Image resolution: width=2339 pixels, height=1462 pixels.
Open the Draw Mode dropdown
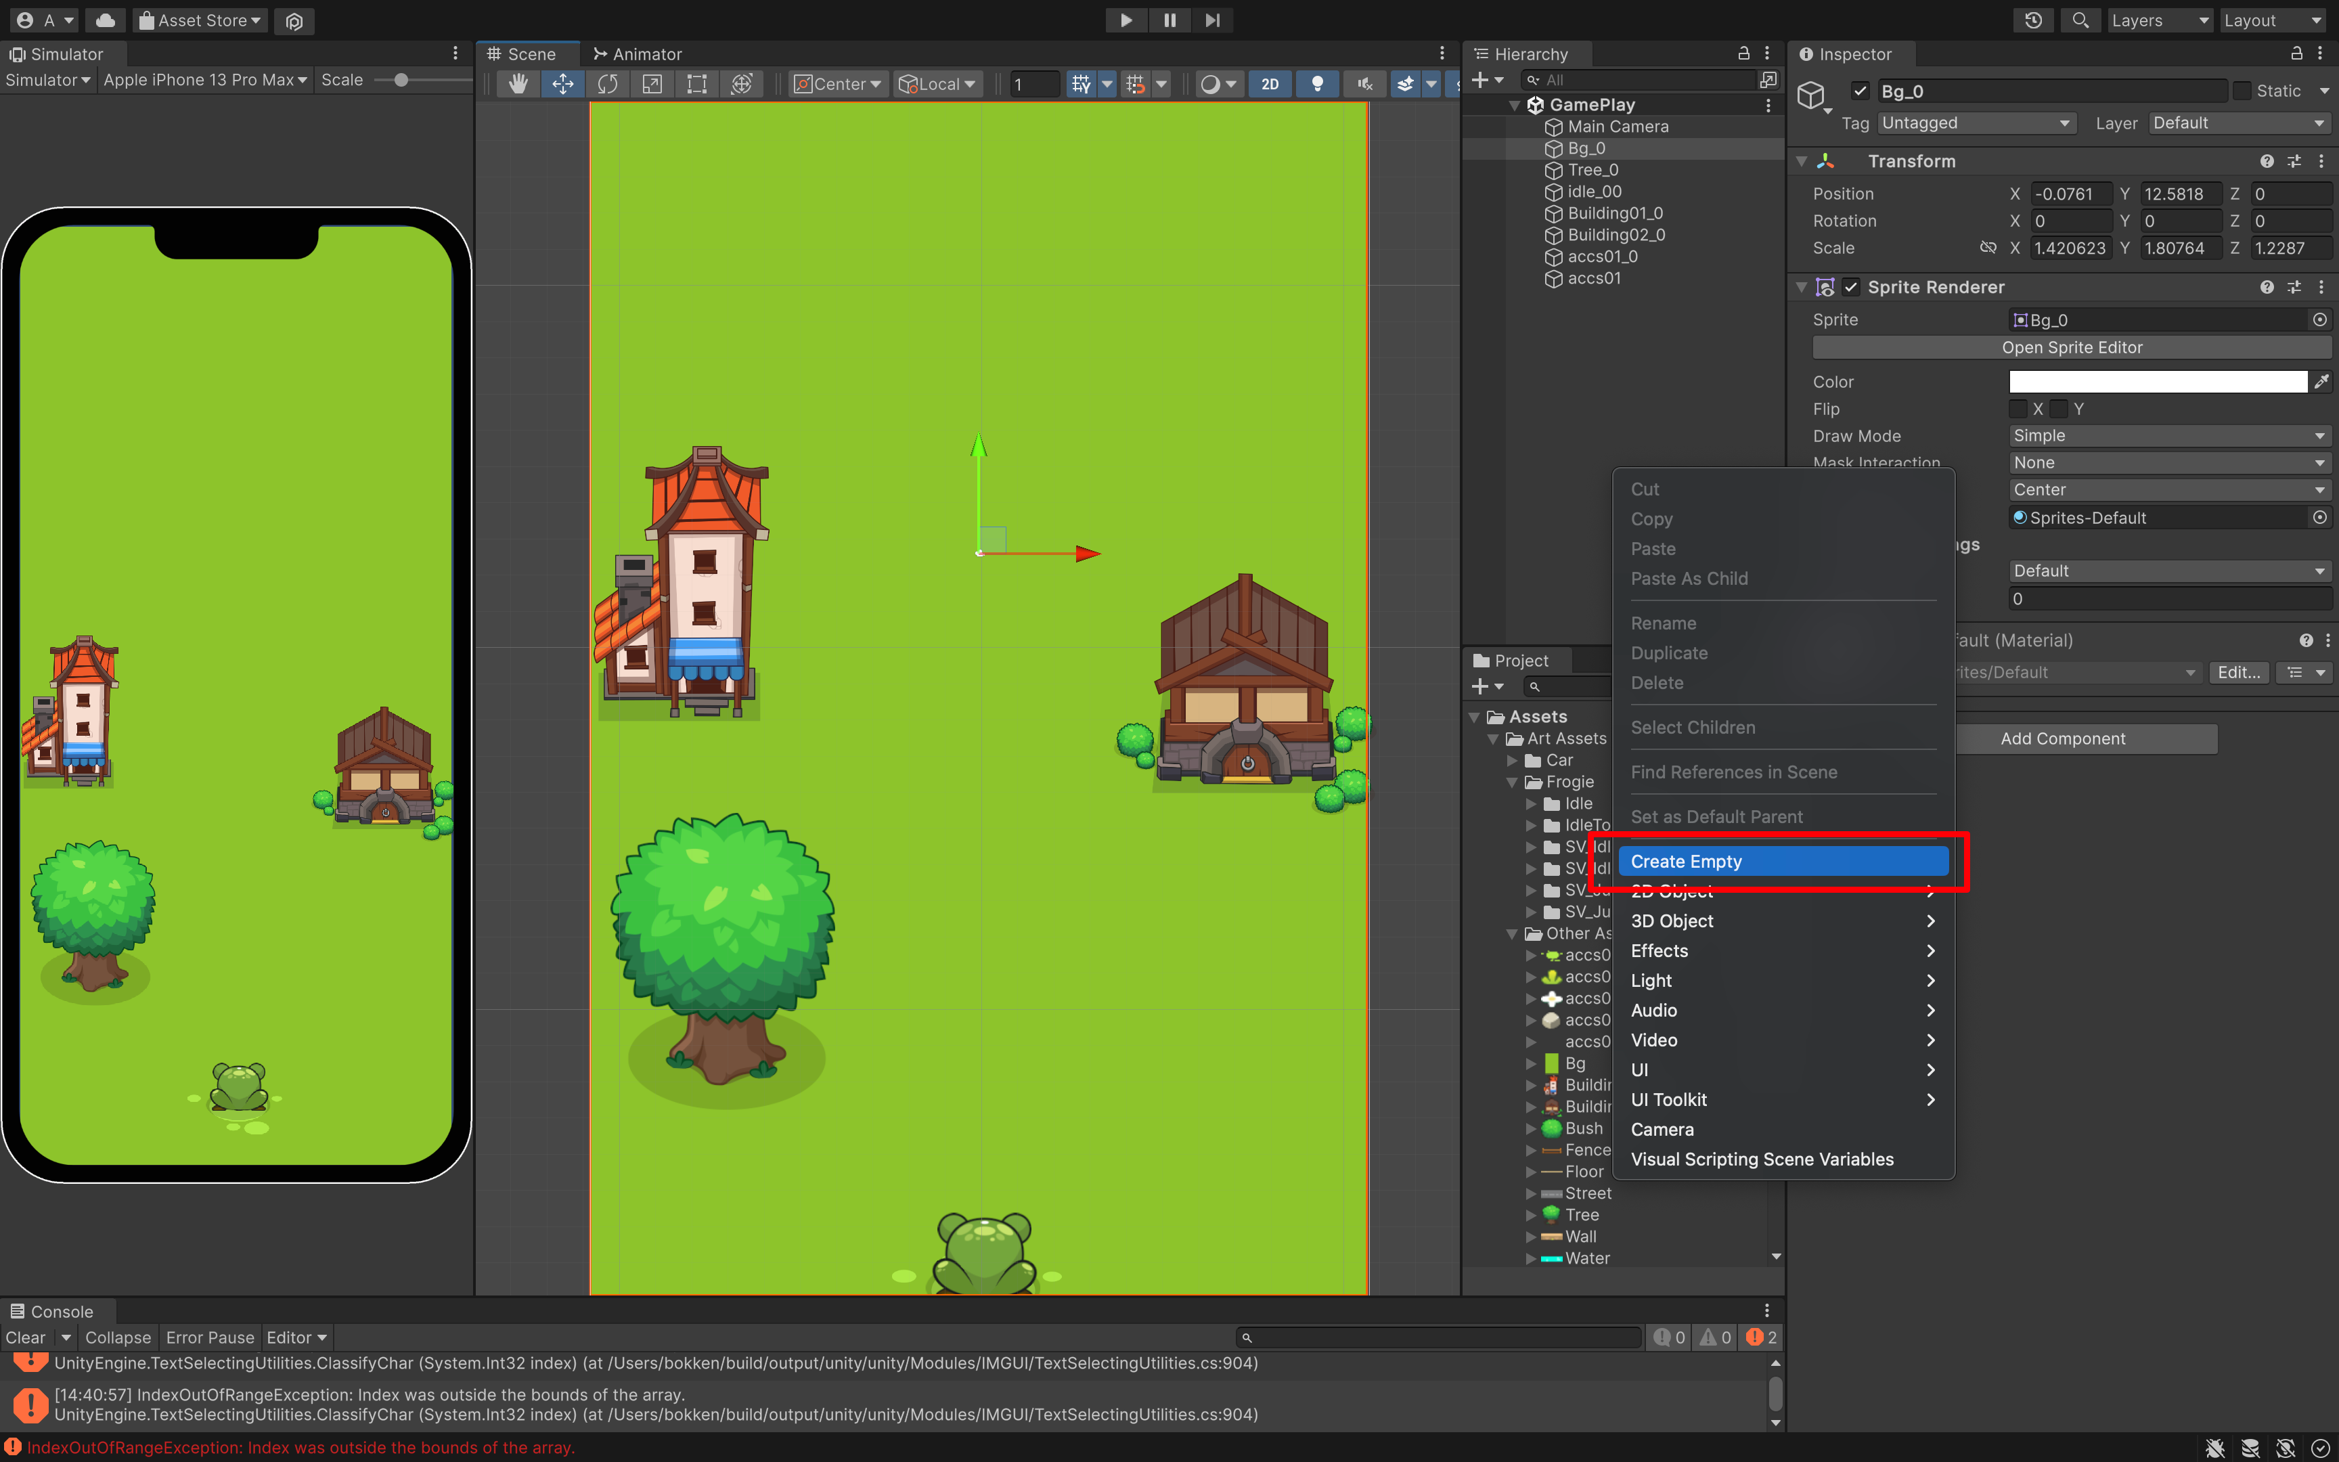(x=2170, y=436)
